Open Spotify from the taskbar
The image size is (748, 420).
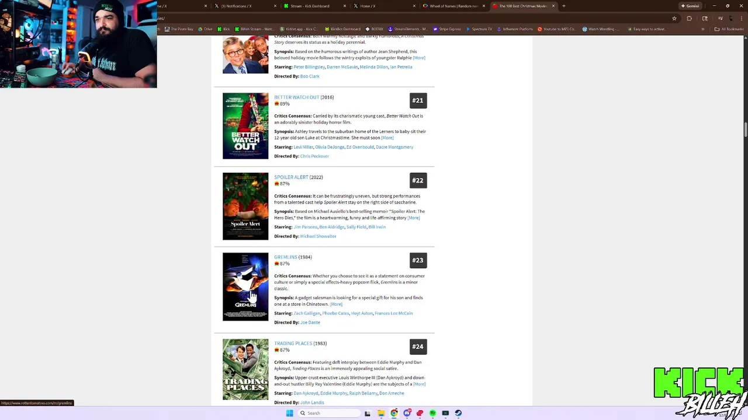tap(432, 413)
